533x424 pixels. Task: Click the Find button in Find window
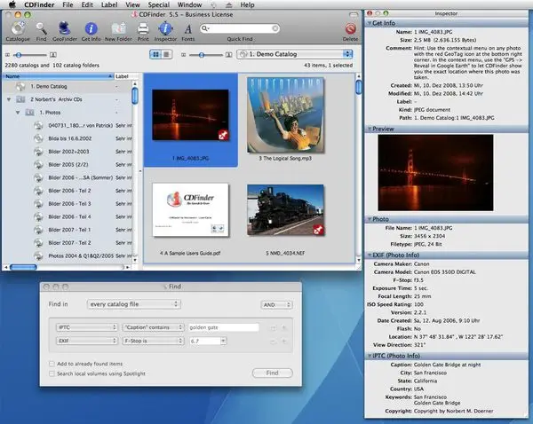click(273, 373)
